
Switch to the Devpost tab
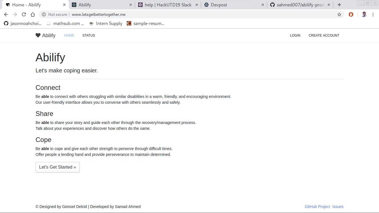(x=234, y=5)
